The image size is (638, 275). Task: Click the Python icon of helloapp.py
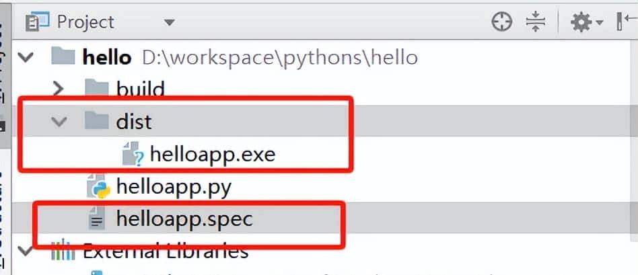(98, 186)
